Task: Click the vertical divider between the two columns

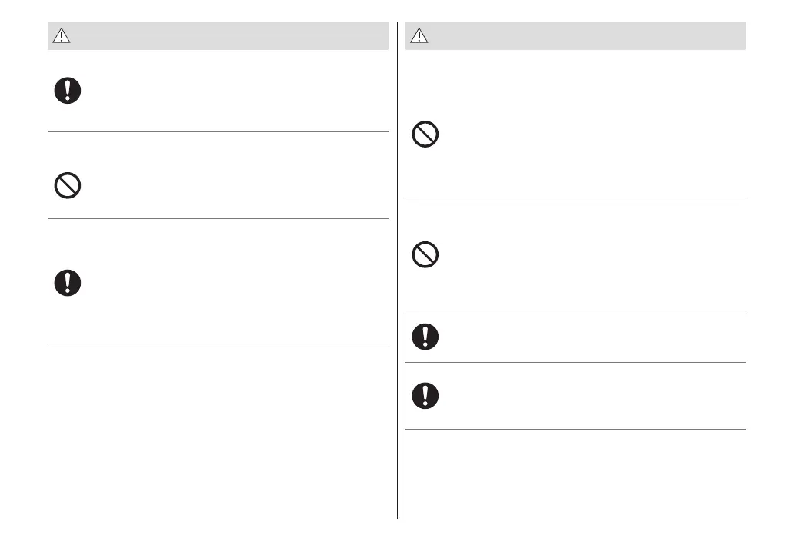Action: click(398, 307)
